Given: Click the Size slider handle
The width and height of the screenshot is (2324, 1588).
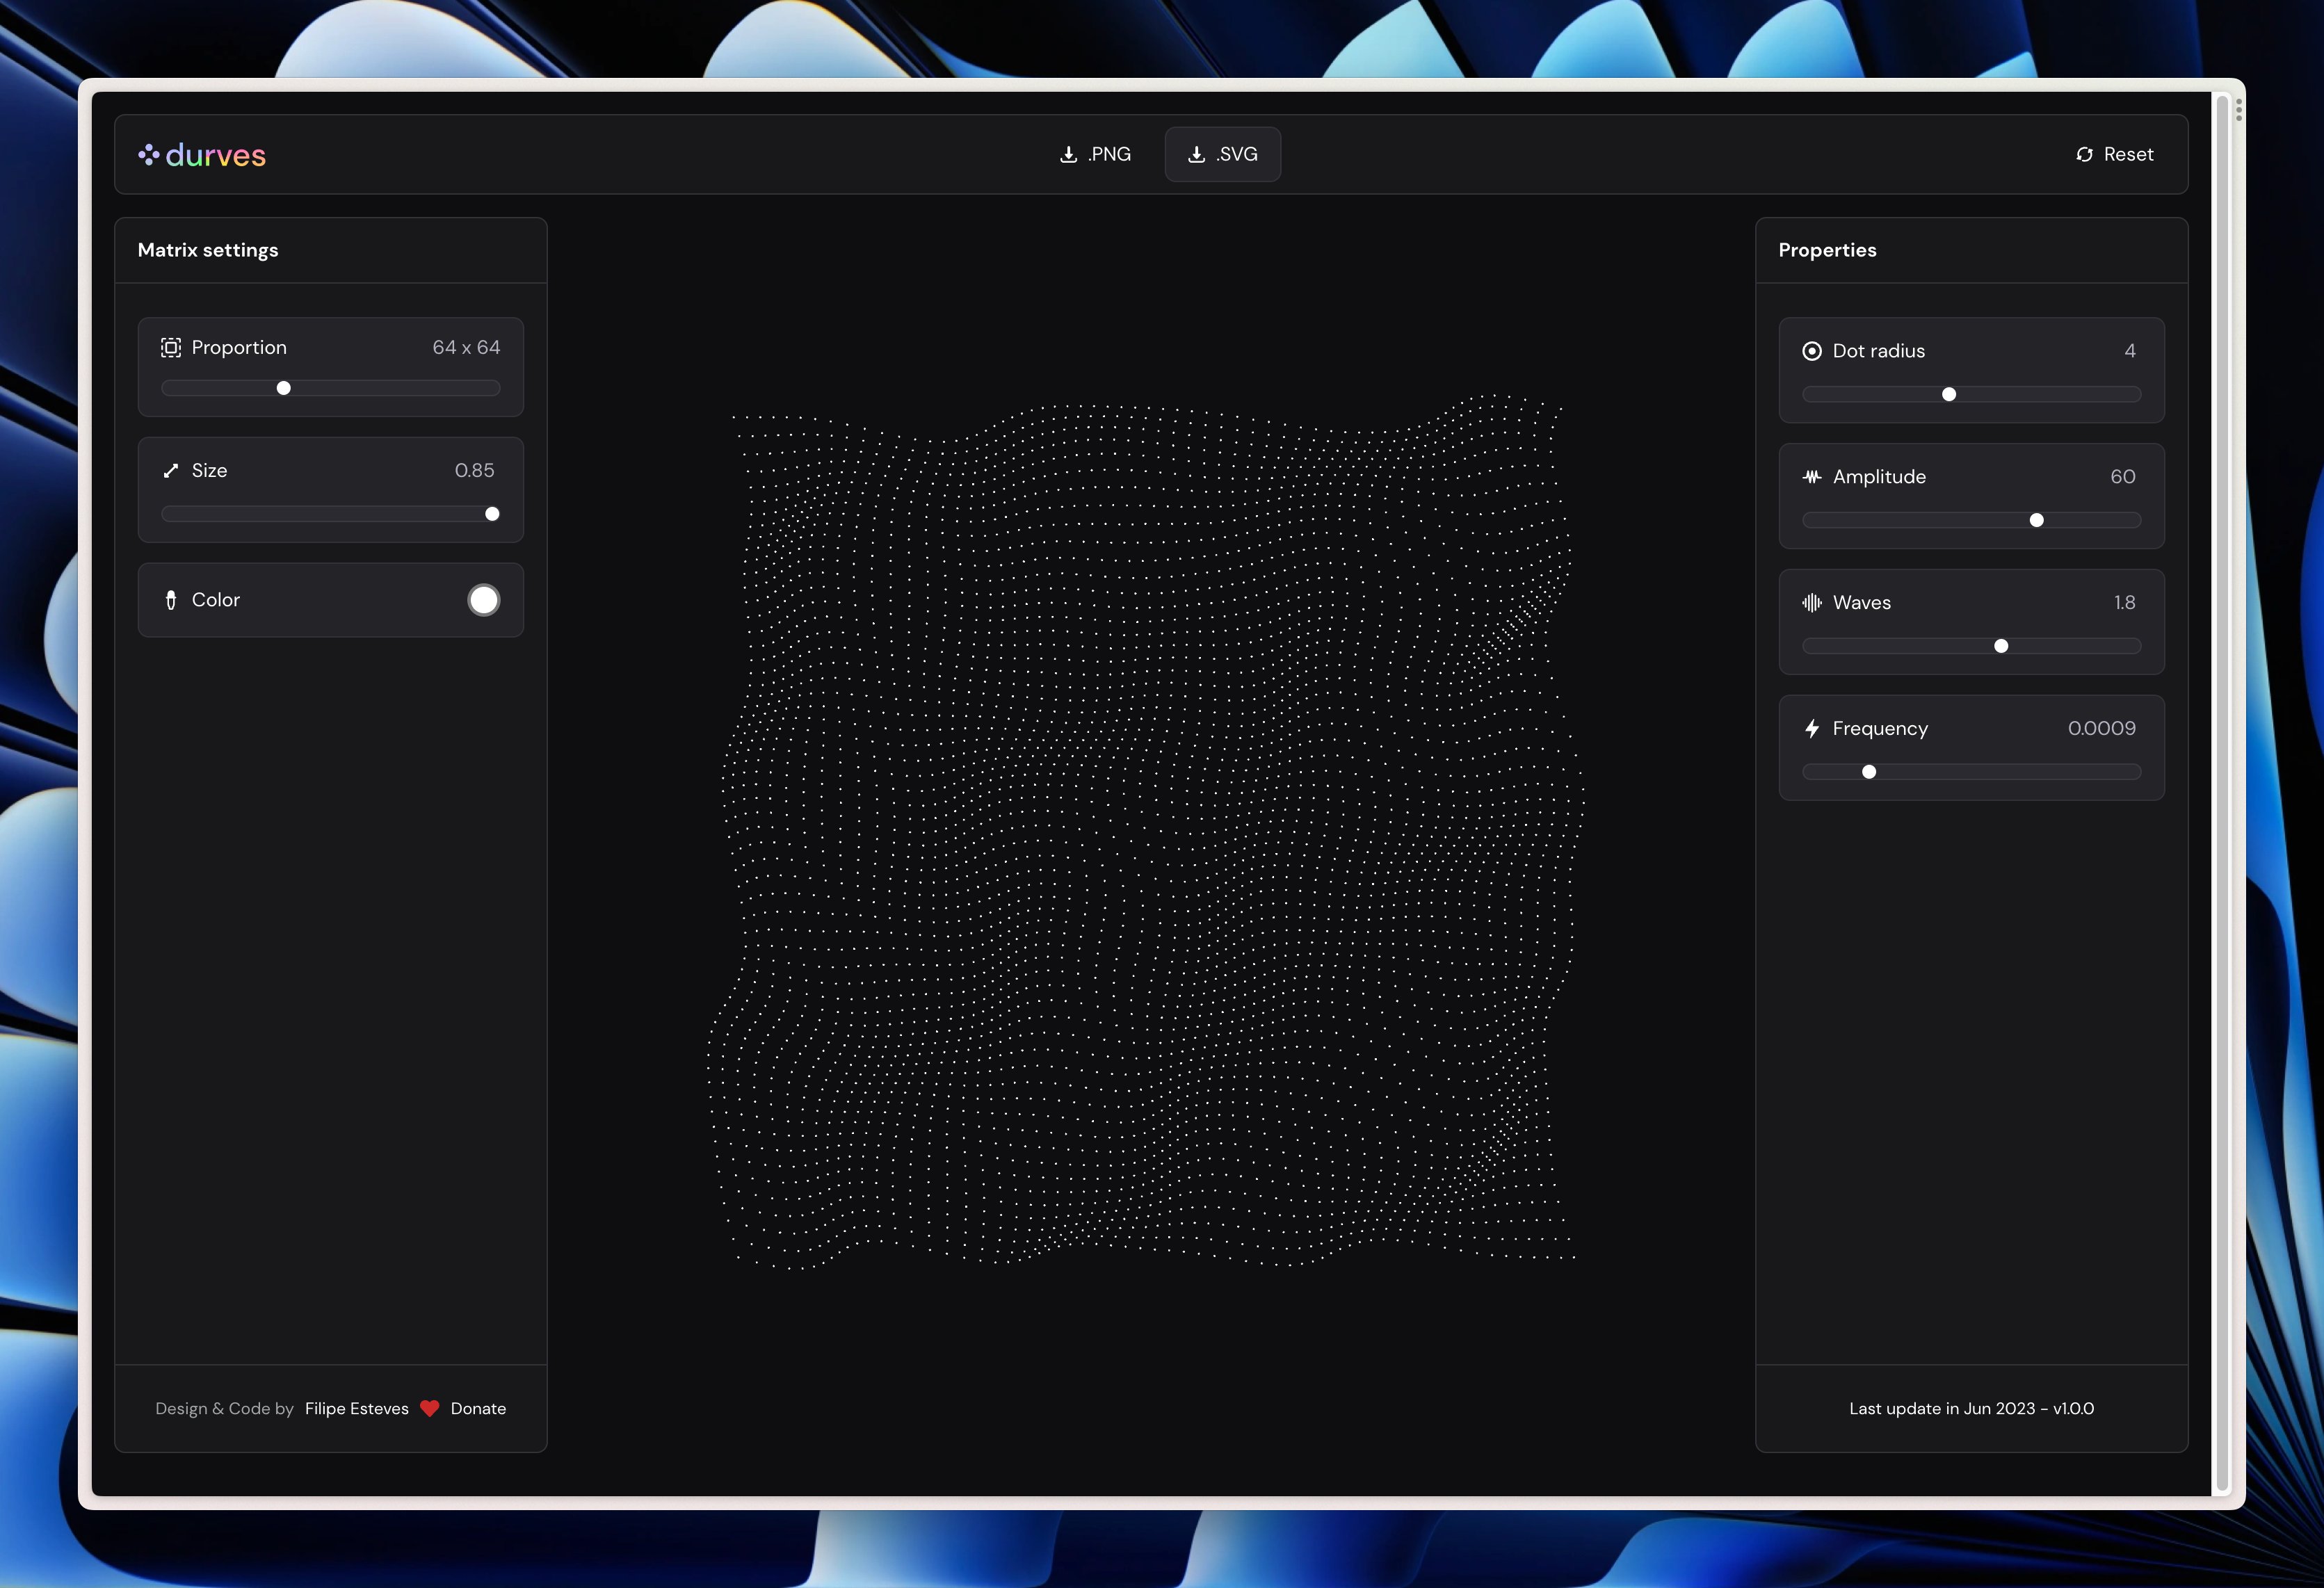Looking at the screenshot, I should point(492,514).
